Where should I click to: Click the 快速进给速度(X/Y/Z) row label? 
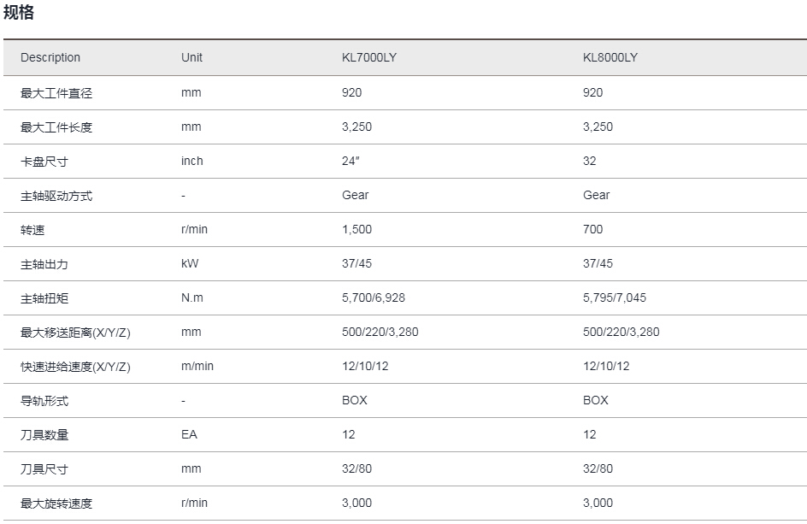(75, 367)
